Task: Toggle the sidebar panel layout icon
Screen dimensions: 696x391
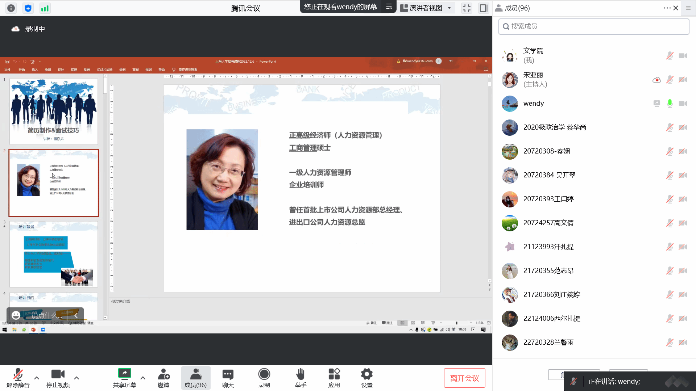Action: [x=483, y=8]
